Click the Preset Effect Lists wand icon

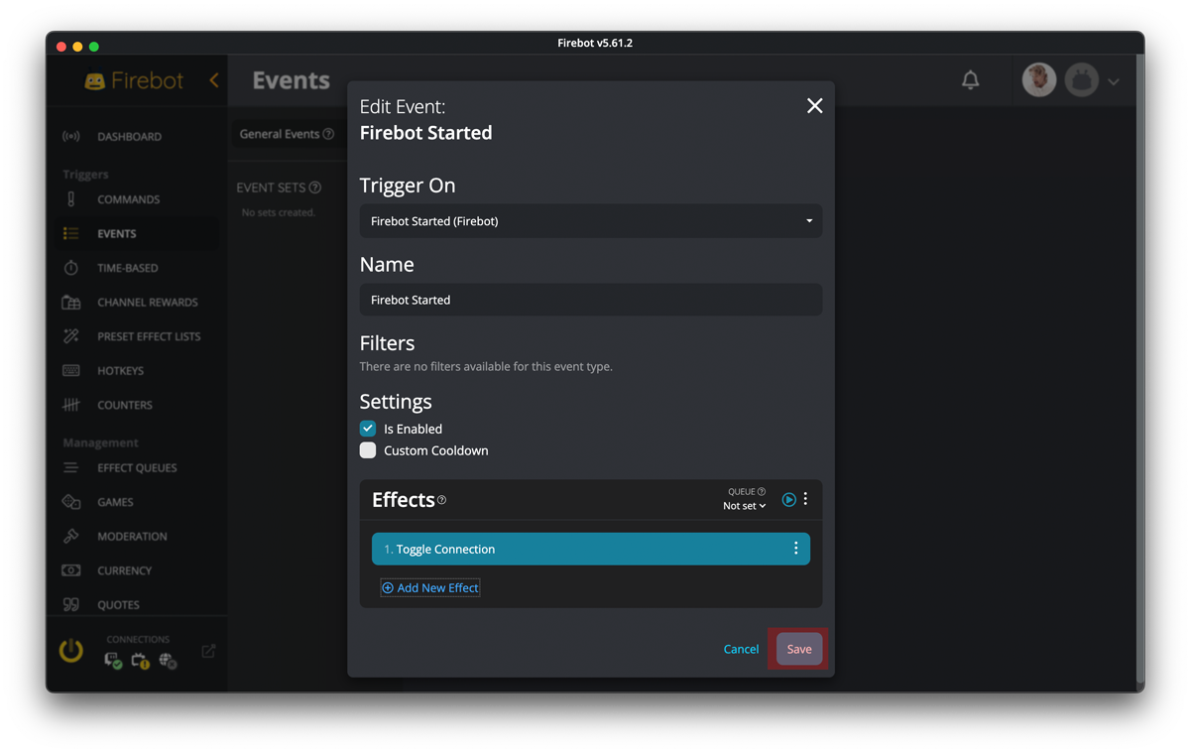[x=70, y=336]
